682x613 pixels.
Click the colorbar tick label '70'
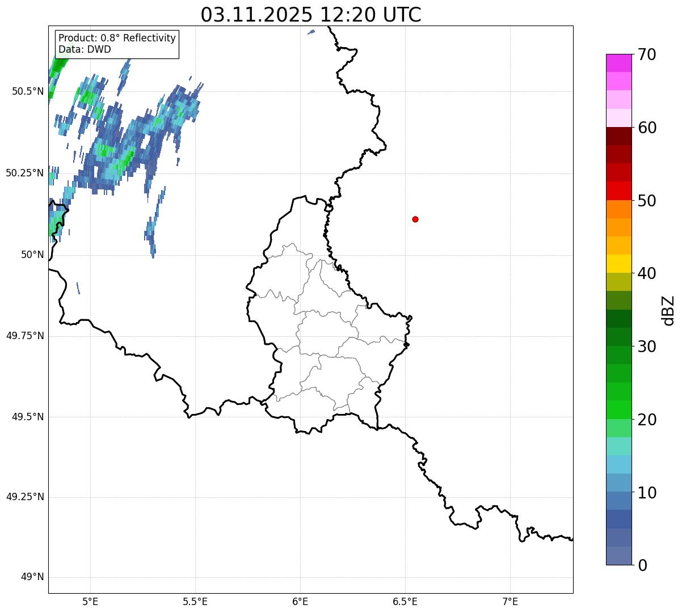pyautogui.click(x=647, y=54)
